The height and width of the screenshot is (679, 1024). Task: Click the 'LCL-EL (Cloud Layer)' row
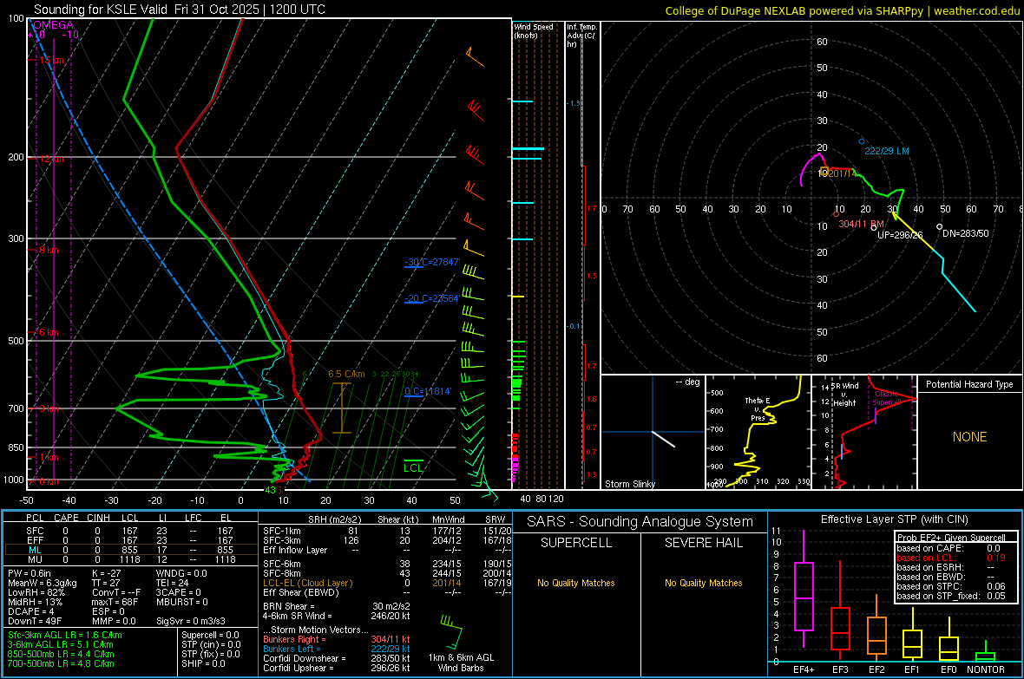pyautogui.click(x=387, y=583)
